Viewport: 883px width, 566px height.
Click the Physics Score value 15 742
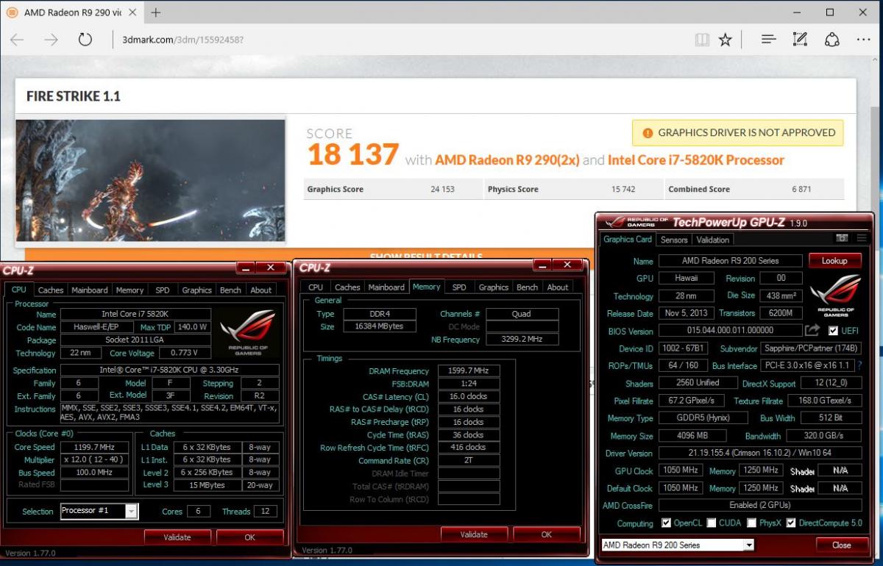(623, 189)
